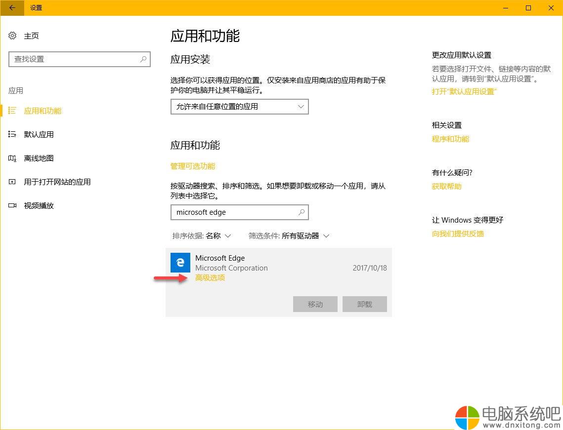Open 允许来自任意位置的应用 dropdown
The height and width of the screenshot is (430, 563).
click(x=240, y=107)
